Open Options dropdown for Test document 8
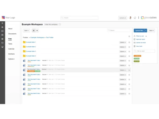This screenshot has height=119, width=159. click(123, 94)
